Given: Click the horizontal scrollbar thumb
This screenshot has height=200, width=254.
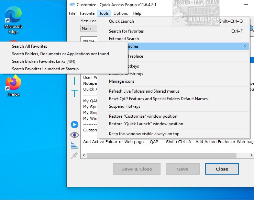Looking at the screenshot, I should point(162,155).
